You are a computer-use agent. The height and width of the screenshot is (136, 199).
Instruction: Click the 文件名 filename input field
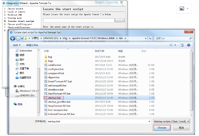97,121
